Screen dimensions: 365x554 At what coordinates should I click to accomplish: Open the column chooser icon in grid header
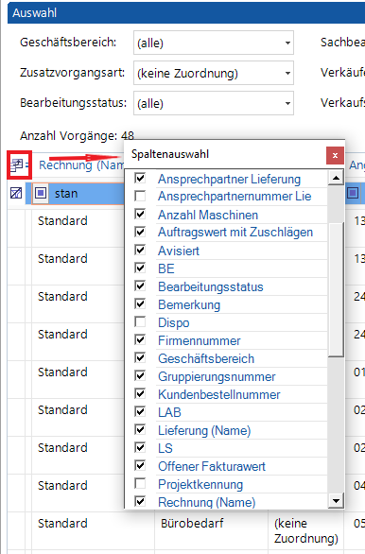[x=16, y=164]
